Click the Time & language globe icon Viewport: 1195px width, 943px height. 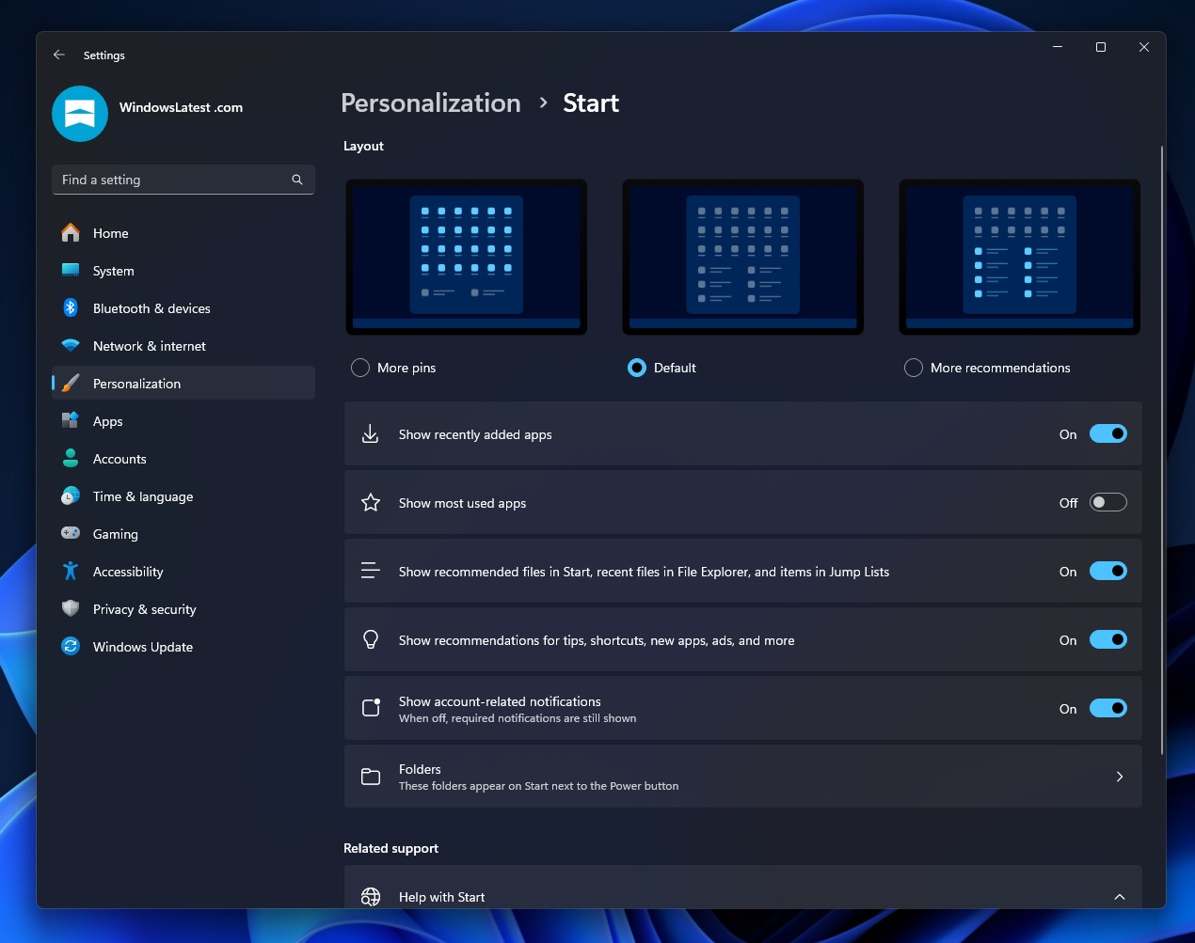click(x=71, y=496)
